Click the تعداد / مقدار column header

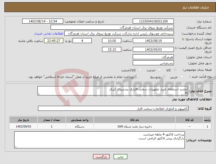coord(51,120)
